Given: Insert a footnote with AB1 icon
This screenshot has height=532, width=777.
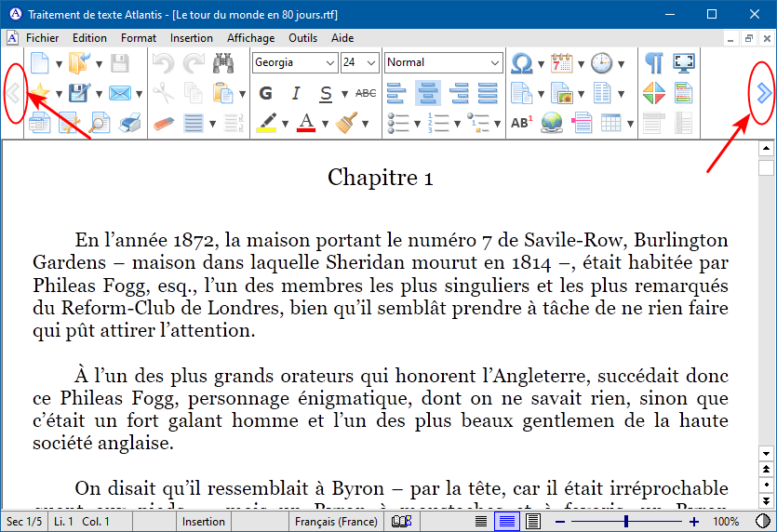Looking at the screenshot, I should point(522,123).
